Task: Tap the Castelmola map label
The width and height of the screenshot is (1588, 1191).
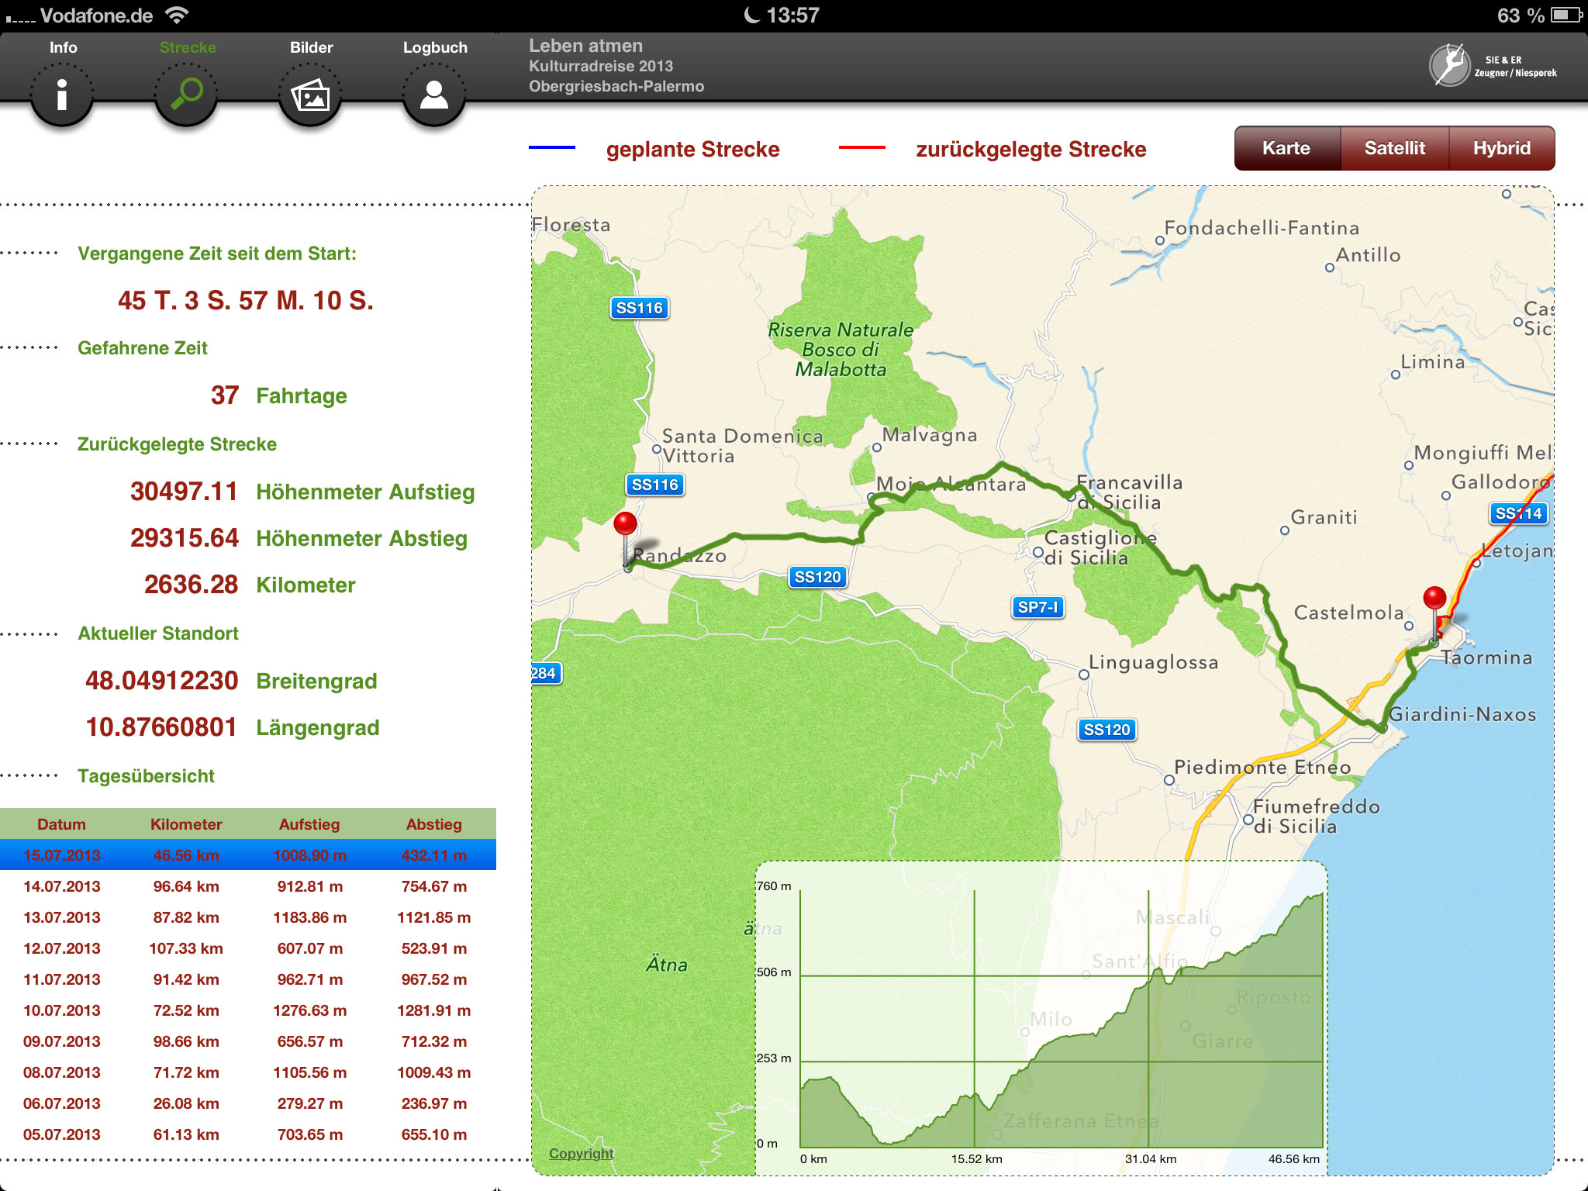Action: (x=1348, y=613)
